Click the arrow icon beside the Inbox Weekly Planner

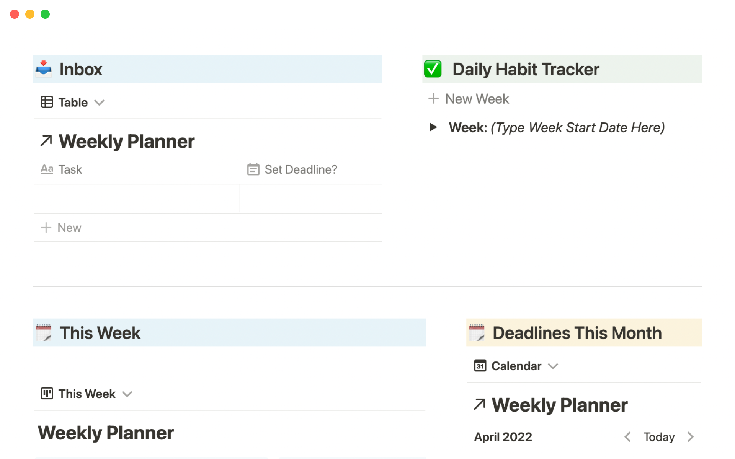46,141
